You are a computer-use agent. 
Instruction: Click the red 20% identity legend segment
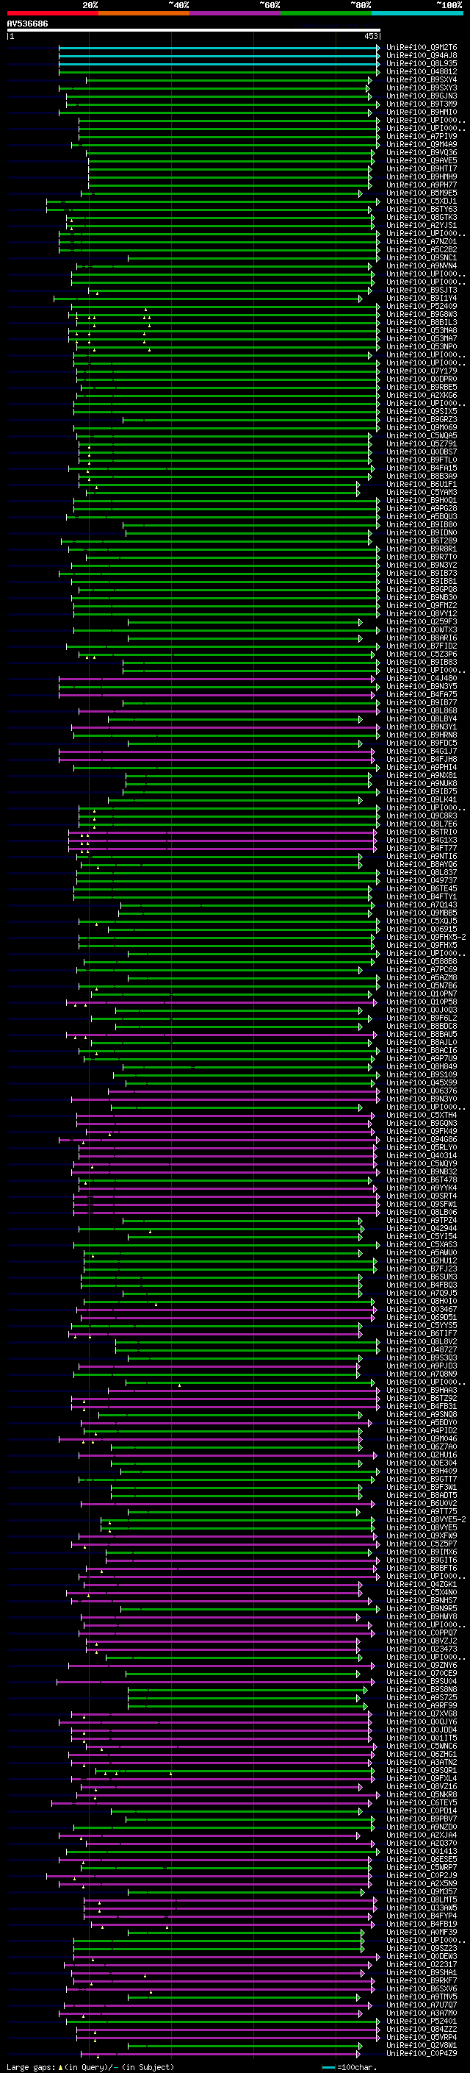(53, 13)
